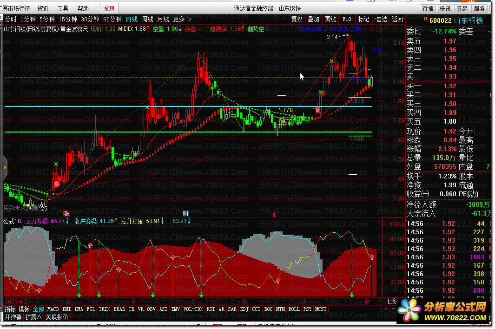This screenshot has height=329, width=495.
Task: Click the 卖一 1.93 ask row
Action: [448, 76]
